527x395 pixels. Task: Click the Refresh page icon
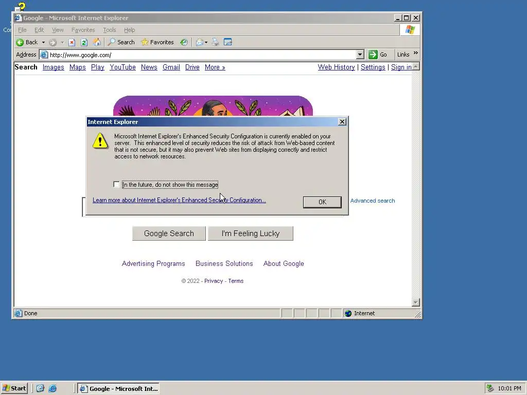(x=84, y=42)
